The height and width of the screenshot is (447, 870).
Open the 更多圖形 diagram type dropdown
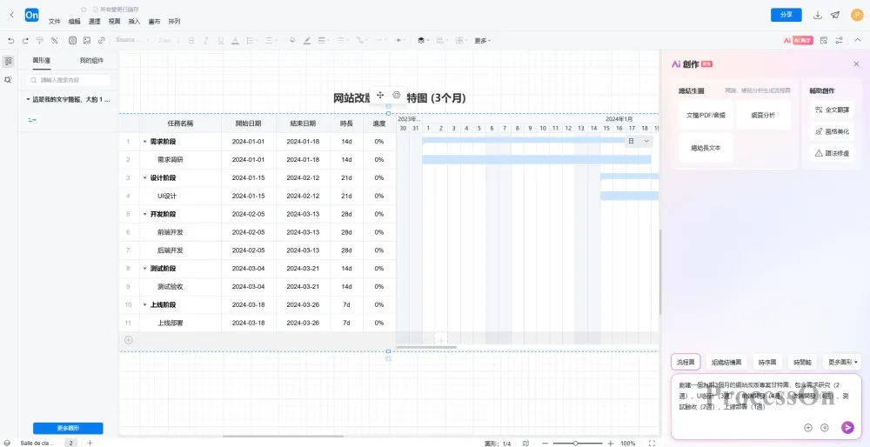coord(841,362)
